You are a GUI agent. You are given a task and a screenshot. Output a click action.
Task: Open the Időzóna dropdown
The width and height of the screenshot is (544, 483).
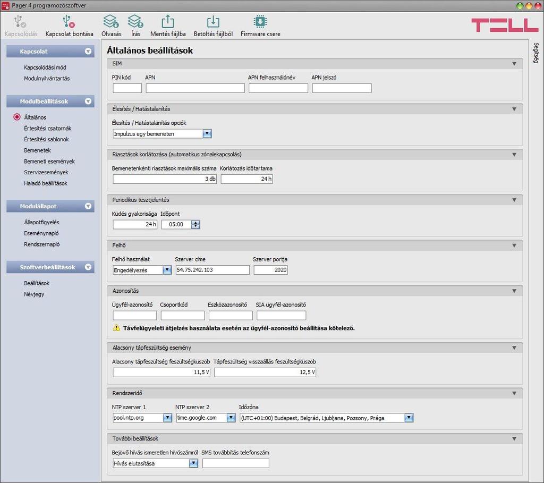(x=409, y=418)
